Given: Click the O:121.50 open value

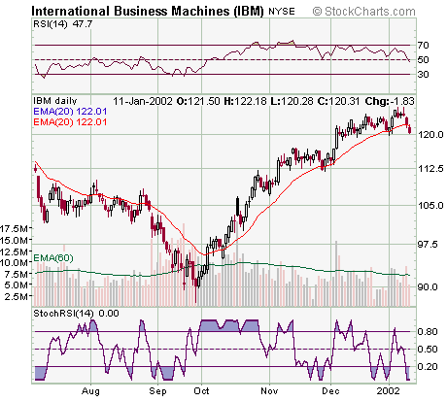Looking at the screenshot, I should [198, 101].
